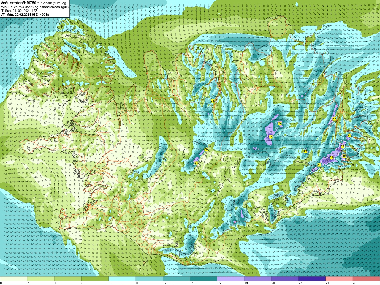Click the 'Vindur (10m) og' header text
The height and width of the screenshot is (285, 380).
[x=55, y=3]
